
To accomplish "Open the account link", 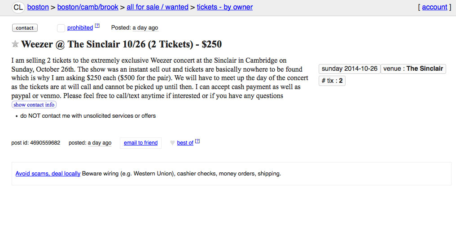I will [434, 7].
